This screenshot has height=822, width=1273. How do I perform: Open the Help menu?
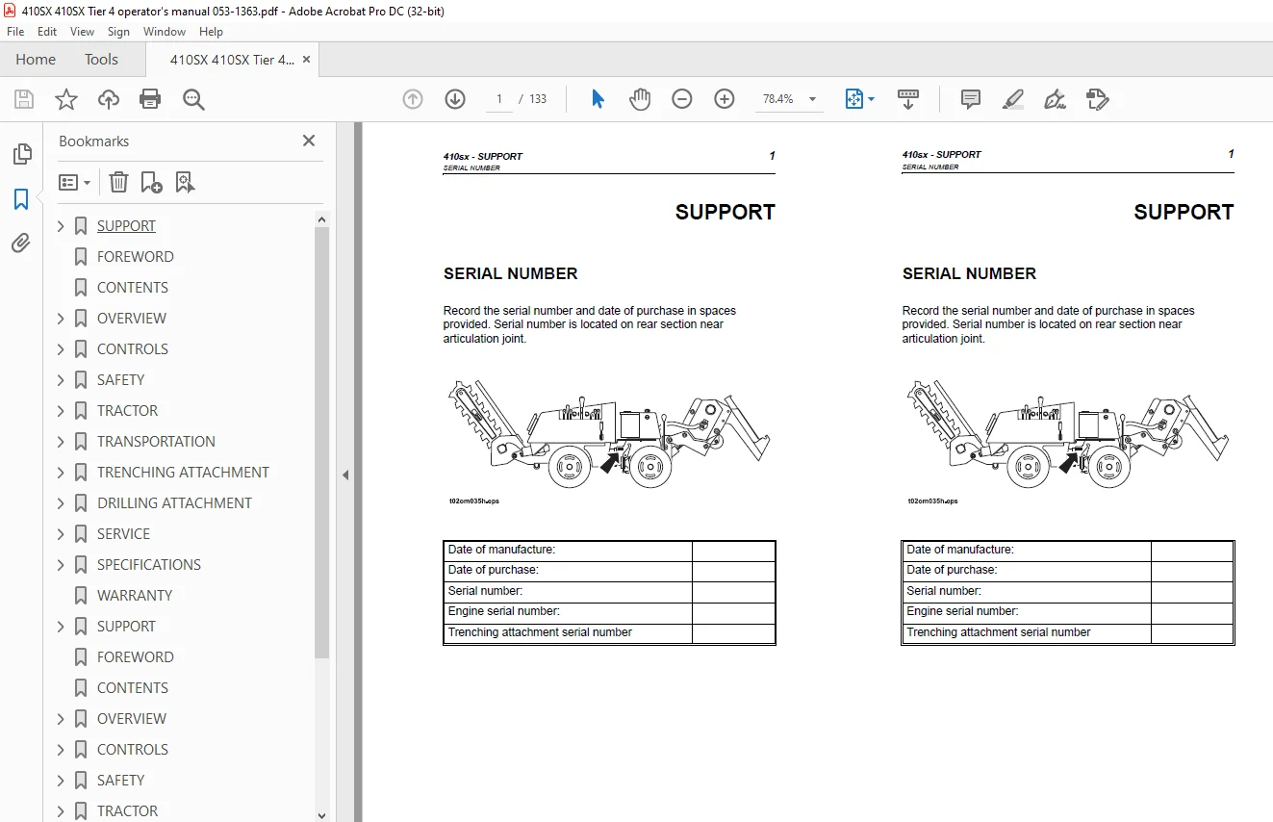click(211, 32)
